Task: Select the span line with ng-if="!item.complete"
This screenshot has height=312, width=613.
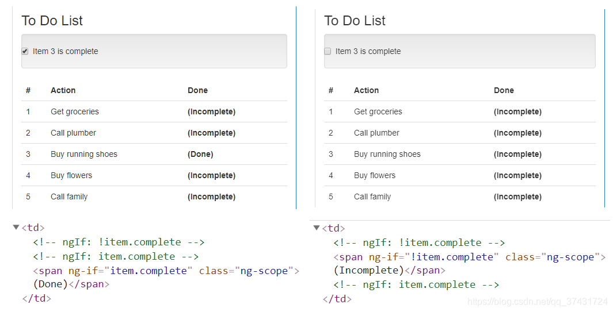Action: (470, 257)
